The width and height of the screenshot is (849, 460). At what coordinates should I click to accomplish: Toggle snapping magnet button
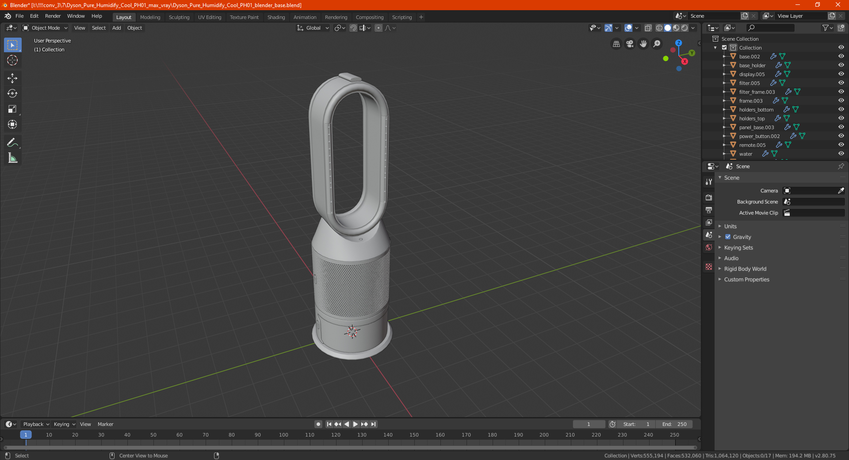(x=353, y=28)
